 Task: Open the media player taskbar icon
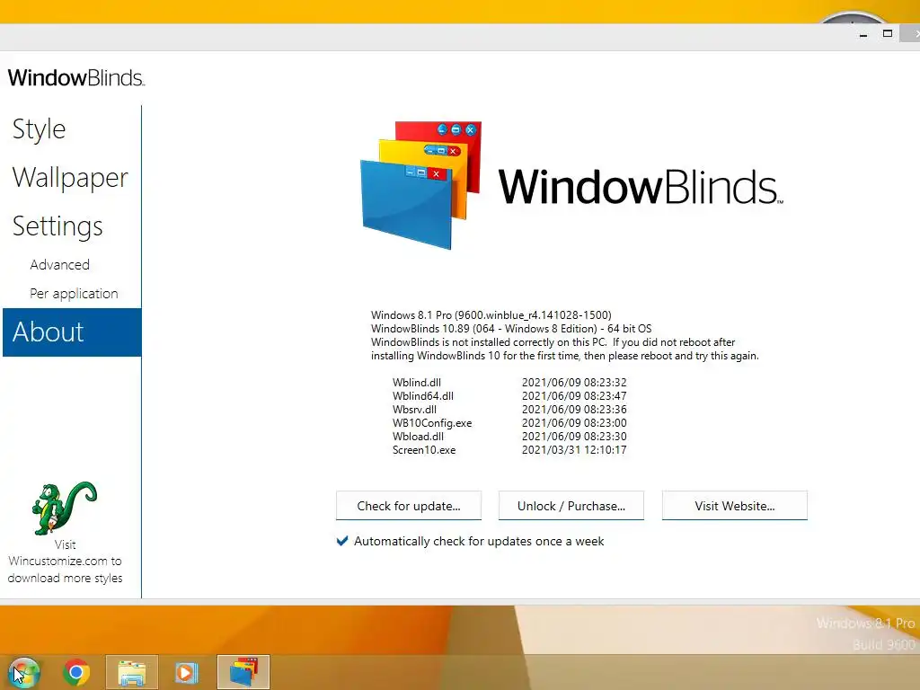tap(187, 672)
